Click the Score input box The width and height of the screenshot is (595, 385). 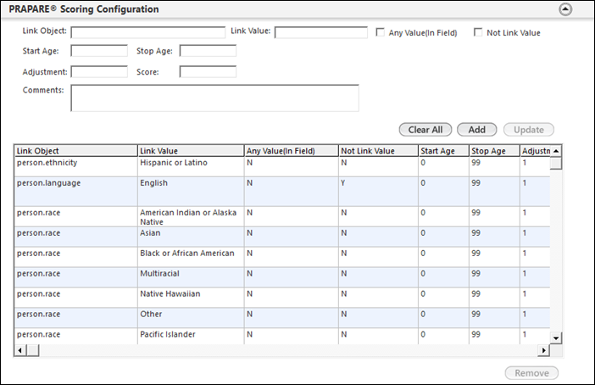(208, 72)
